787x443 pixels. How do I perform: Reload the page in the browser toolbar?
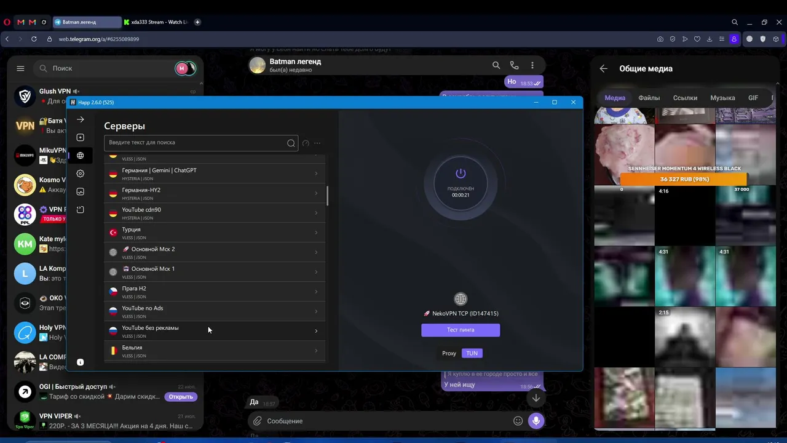coord(34,39)
